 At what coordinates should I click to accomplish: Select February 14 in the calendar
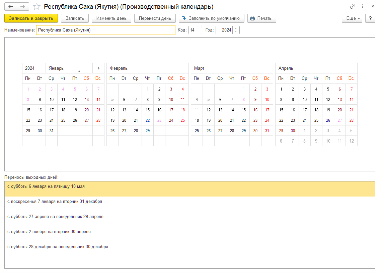click(136, 110)
